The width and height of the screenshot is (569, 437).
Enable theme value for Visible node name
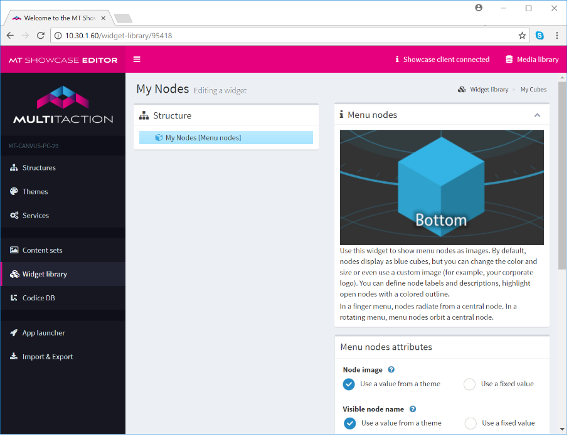click(349, 423)
